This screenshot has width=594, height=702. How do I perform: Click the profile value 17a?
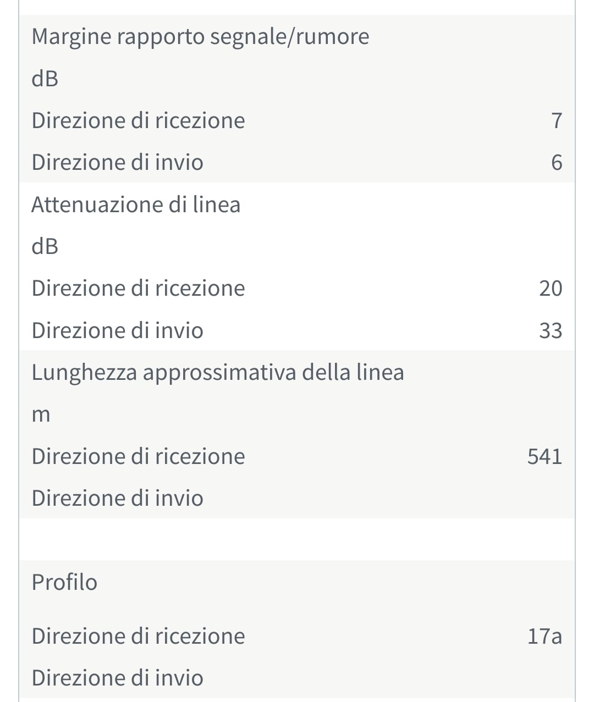pyautogui.click(x=544, y=636)
